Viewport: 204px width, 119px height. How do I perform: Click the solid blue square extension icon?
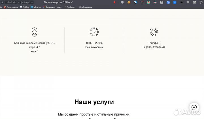pyautogui.click(x=175, y=2)
